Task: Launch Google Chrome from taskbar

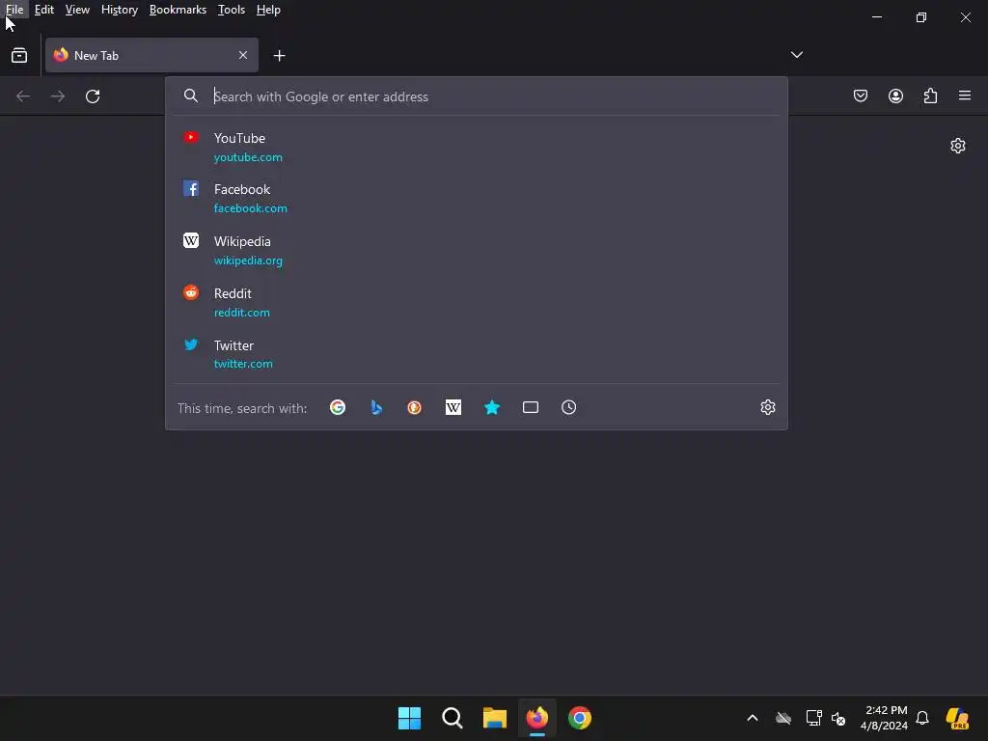Action: [580, 718]
